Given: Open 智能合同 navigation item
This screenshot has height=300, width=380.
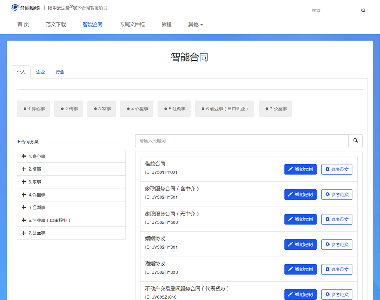Looking at the screenshot, I should coord(93,24).
